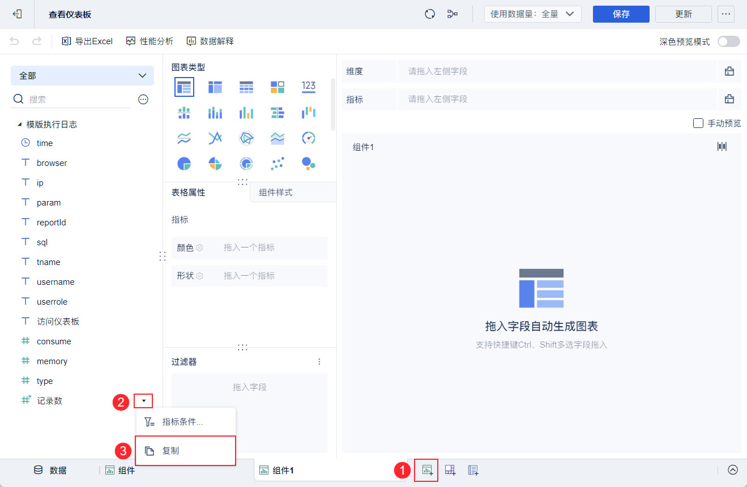Collapse the 模版执行日志 tree node
Screen dimensions: 747x487
(x=20, y=124)
